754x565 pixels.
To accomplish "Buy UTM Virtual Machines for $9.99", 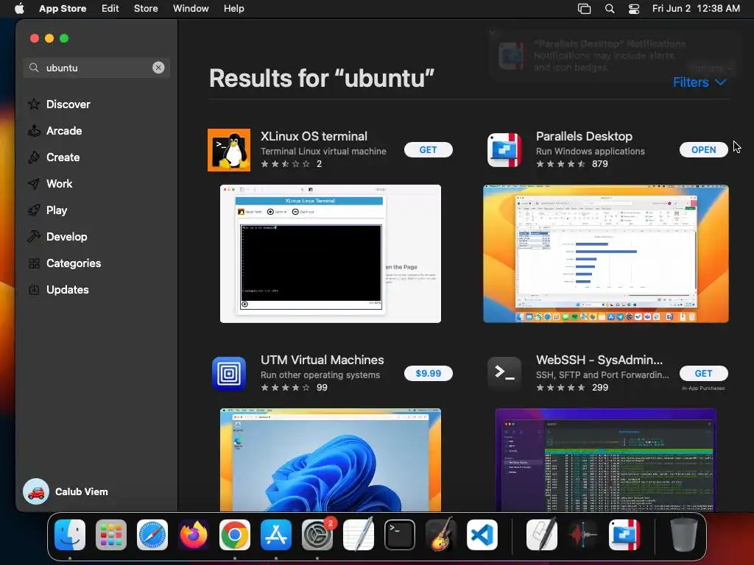I will 428,373.
